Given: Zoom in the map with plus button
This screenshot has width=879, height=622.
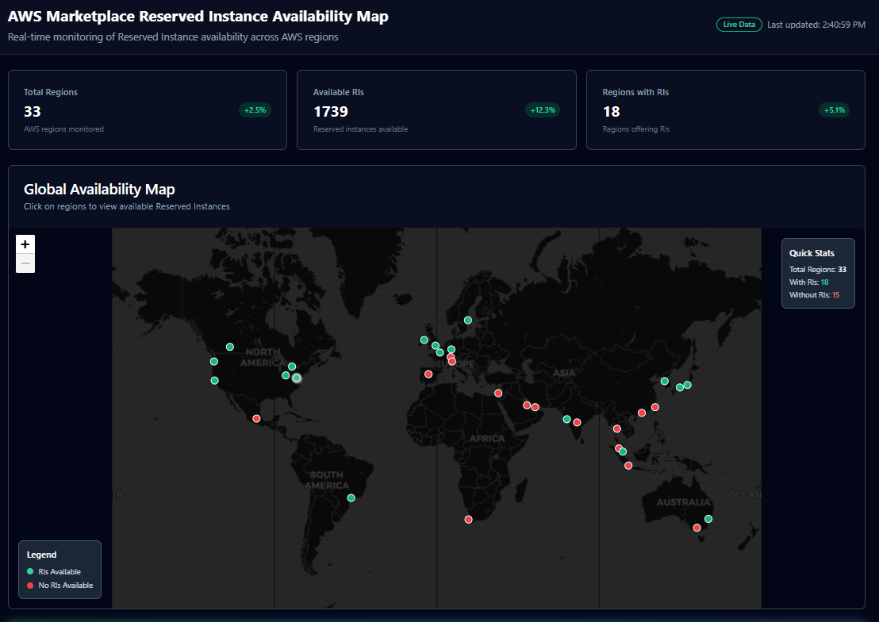Looking at the screenshot, I should click(x=25, y=244).
